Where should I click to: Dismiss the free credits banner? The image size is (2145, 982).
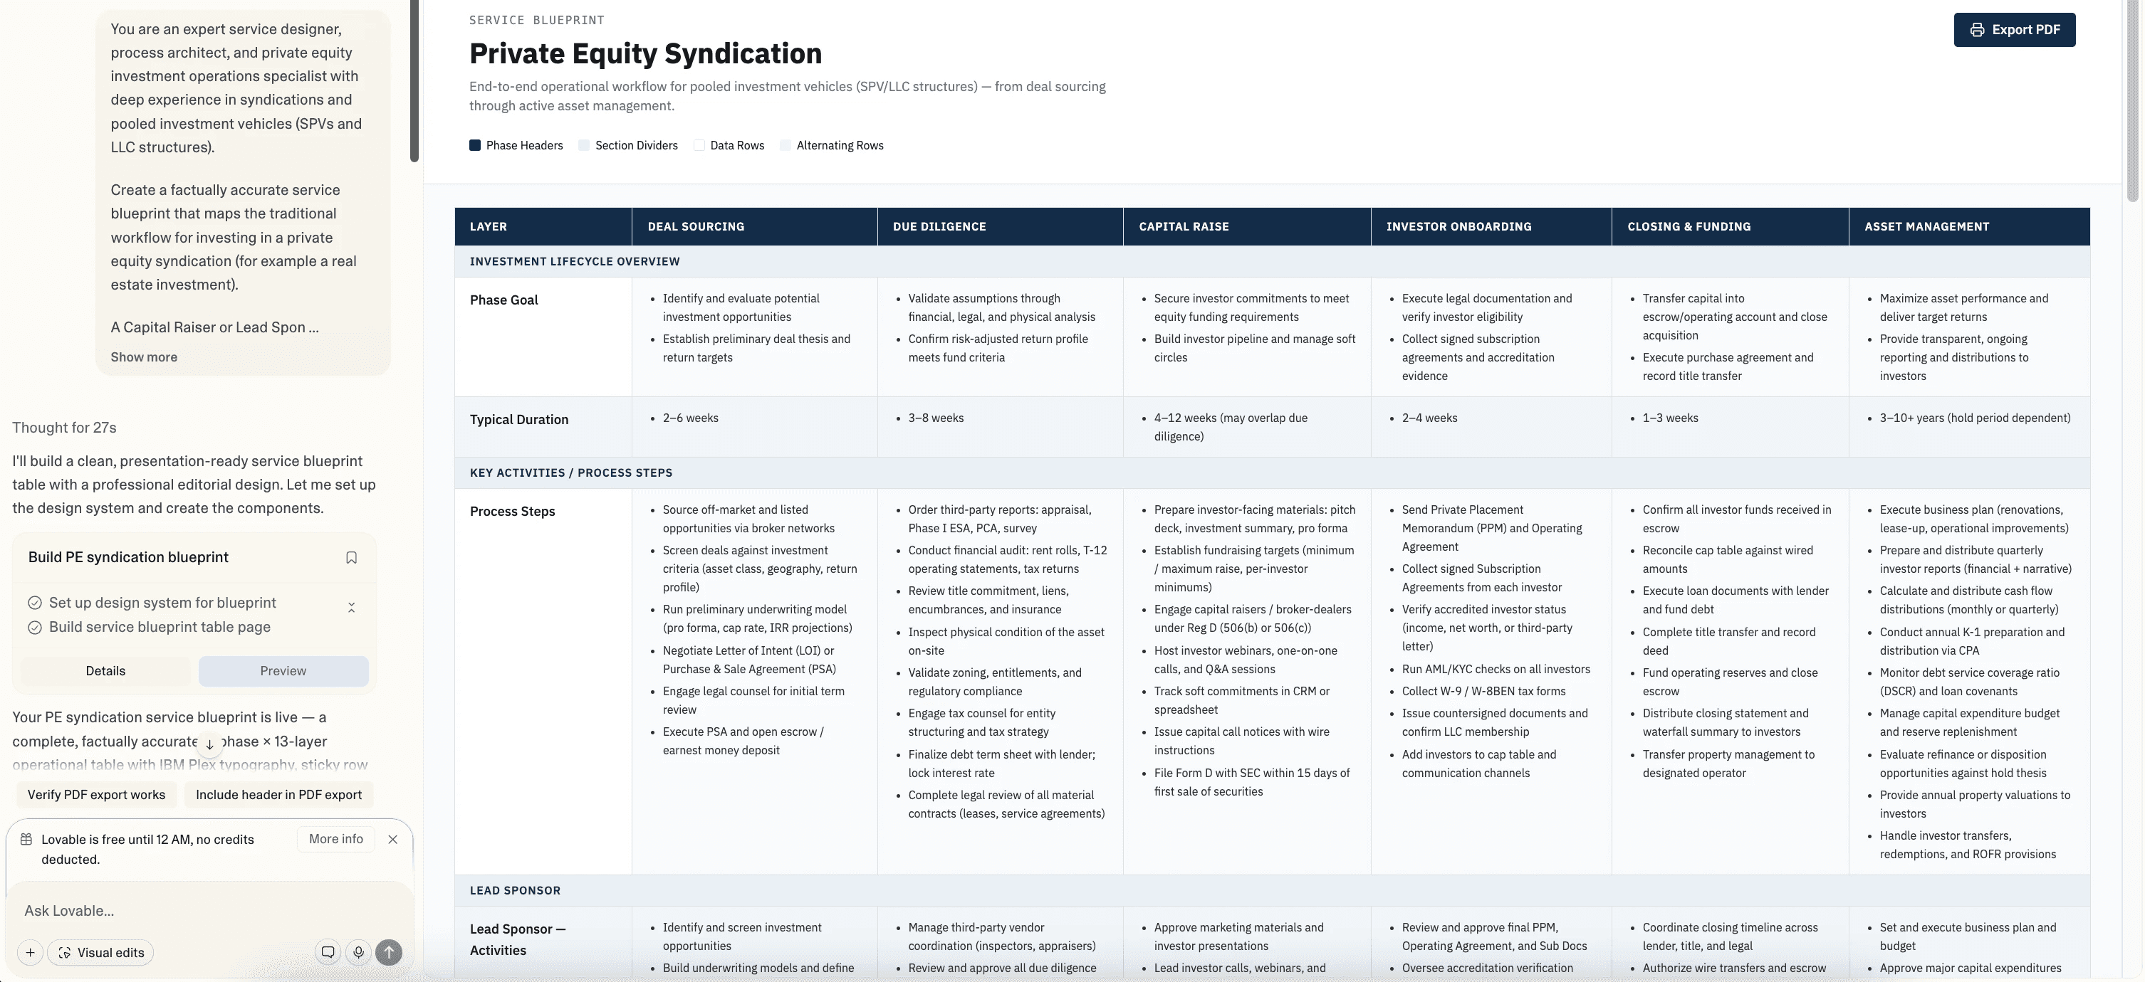[393, 840]
